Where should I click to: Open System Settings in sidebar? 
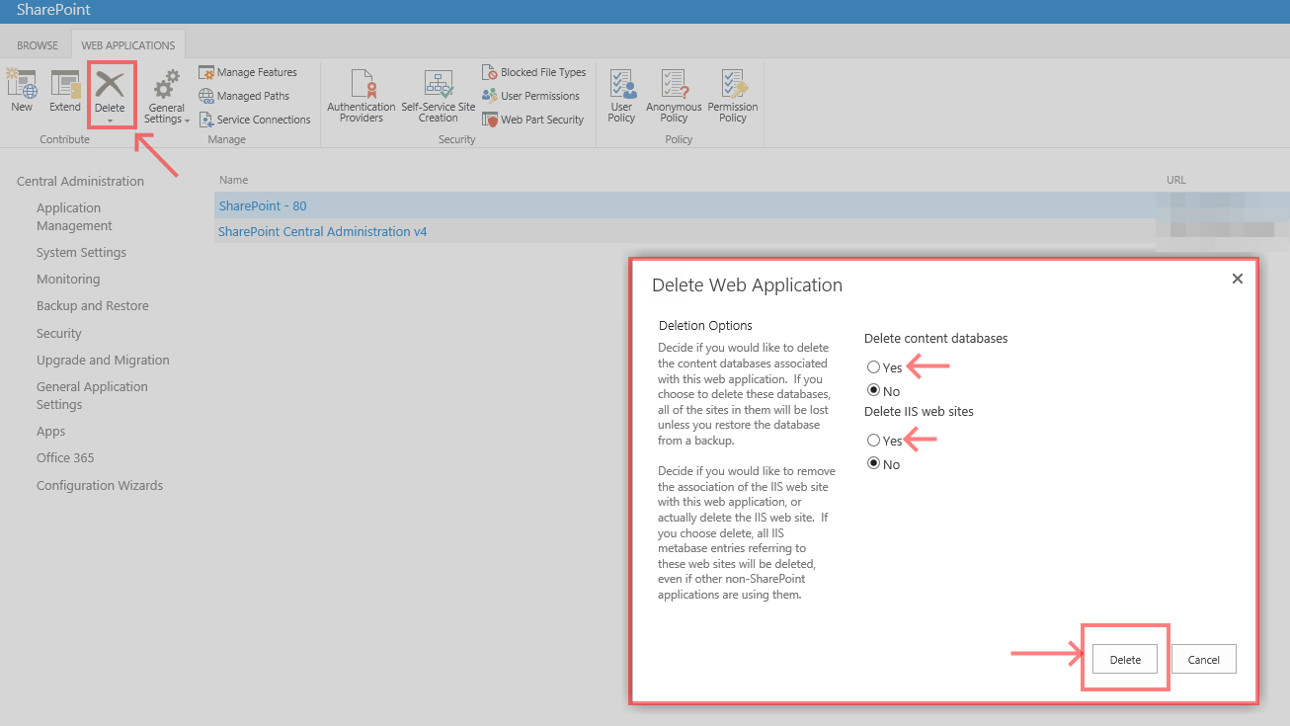coord(81,252)
